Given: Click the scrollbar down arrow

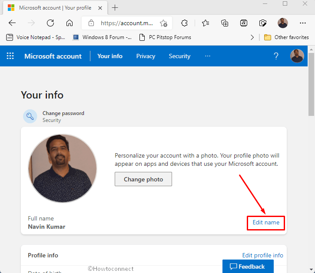Looking at the screenshot, I should tap(311, 270).
